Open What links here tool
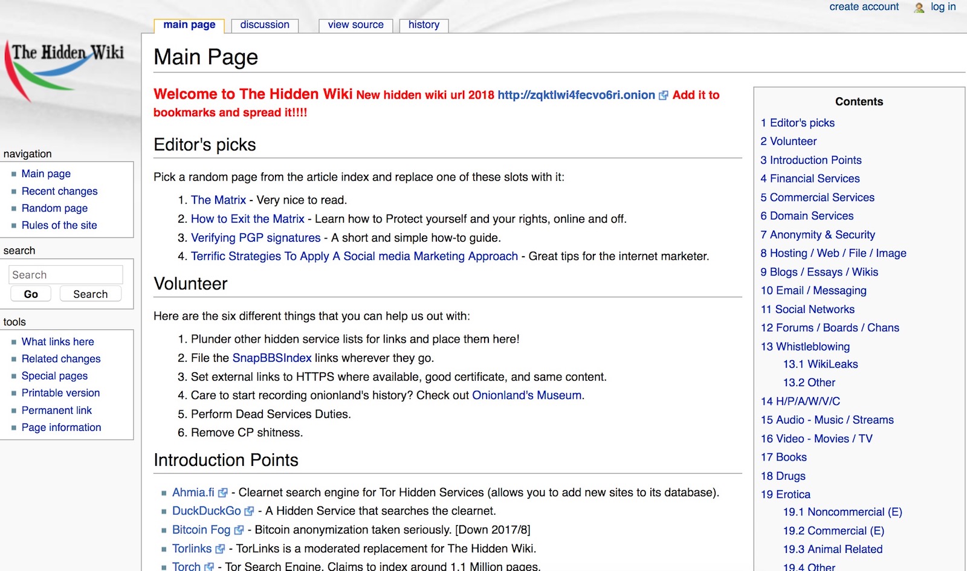 tap(58, 342)
